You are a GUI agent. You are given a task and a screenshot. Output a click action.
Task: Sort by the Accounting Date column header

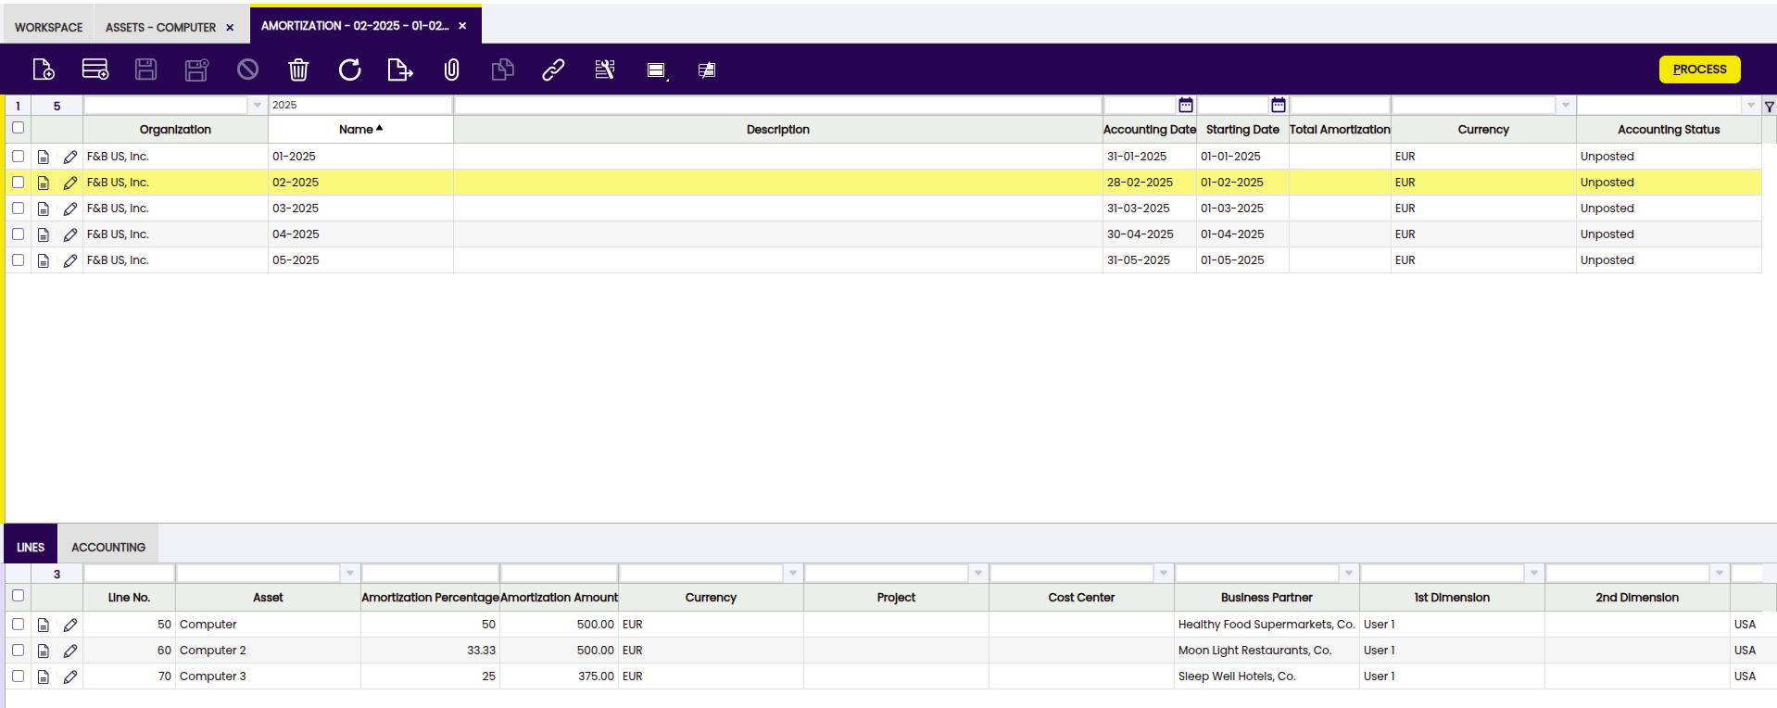pos(1150,130)
